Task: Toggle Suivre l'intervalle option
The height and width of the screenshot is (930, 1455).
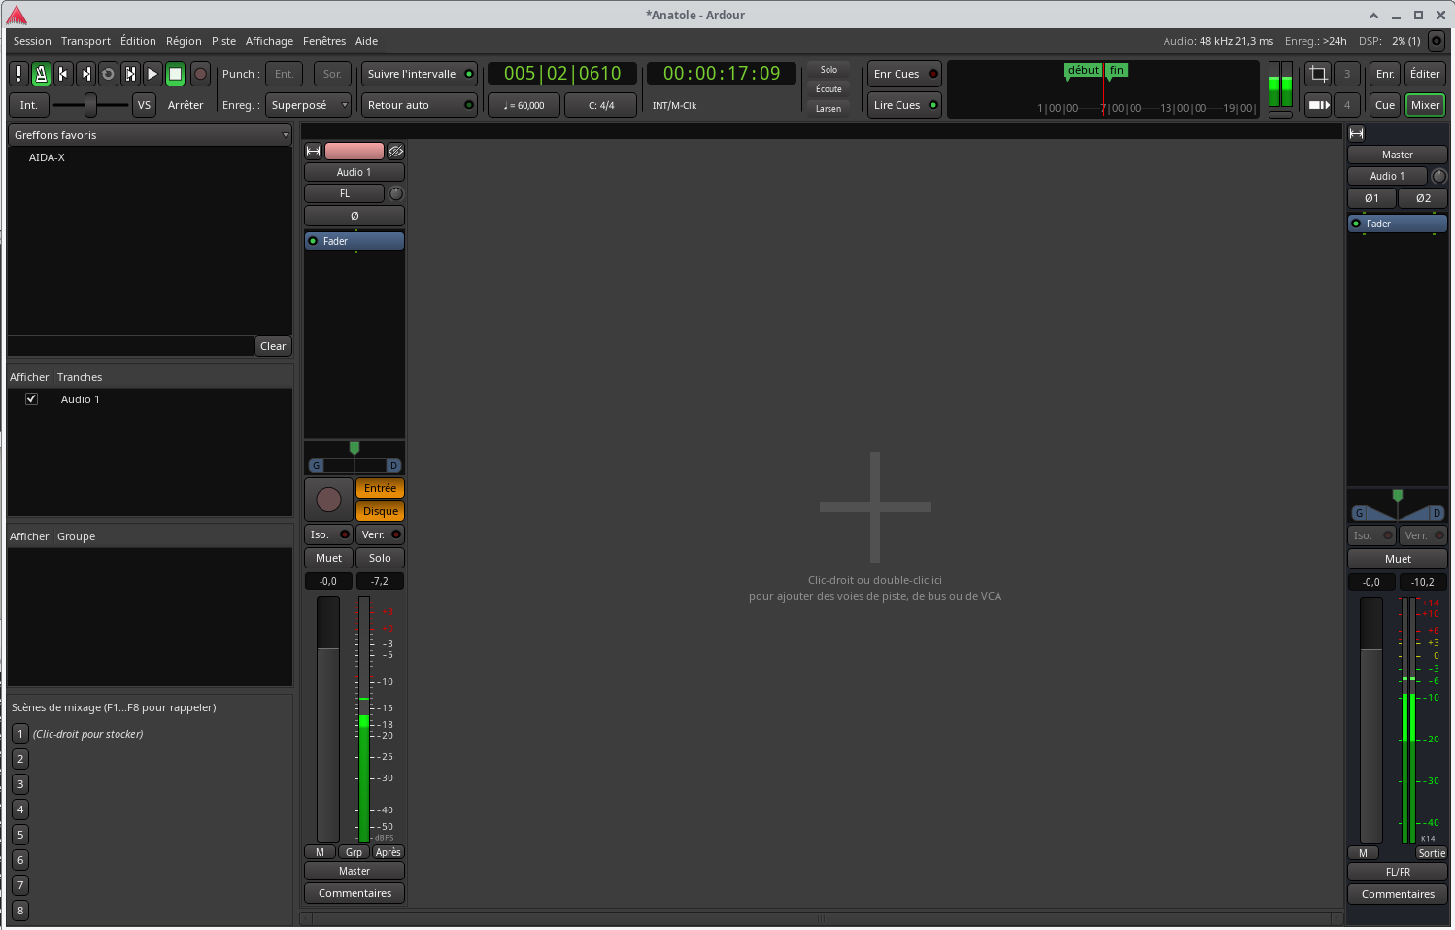Action: pos(419,74)
